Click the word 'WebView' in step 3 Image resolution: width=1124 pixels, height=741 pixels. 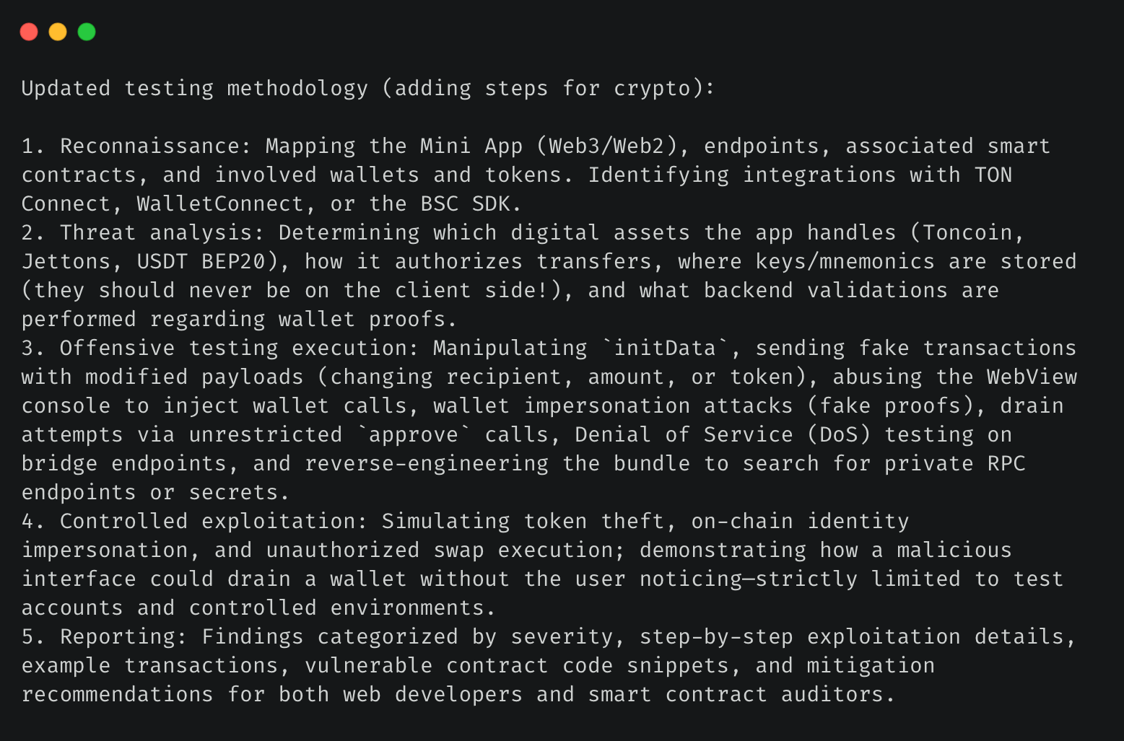(1032, 377)
